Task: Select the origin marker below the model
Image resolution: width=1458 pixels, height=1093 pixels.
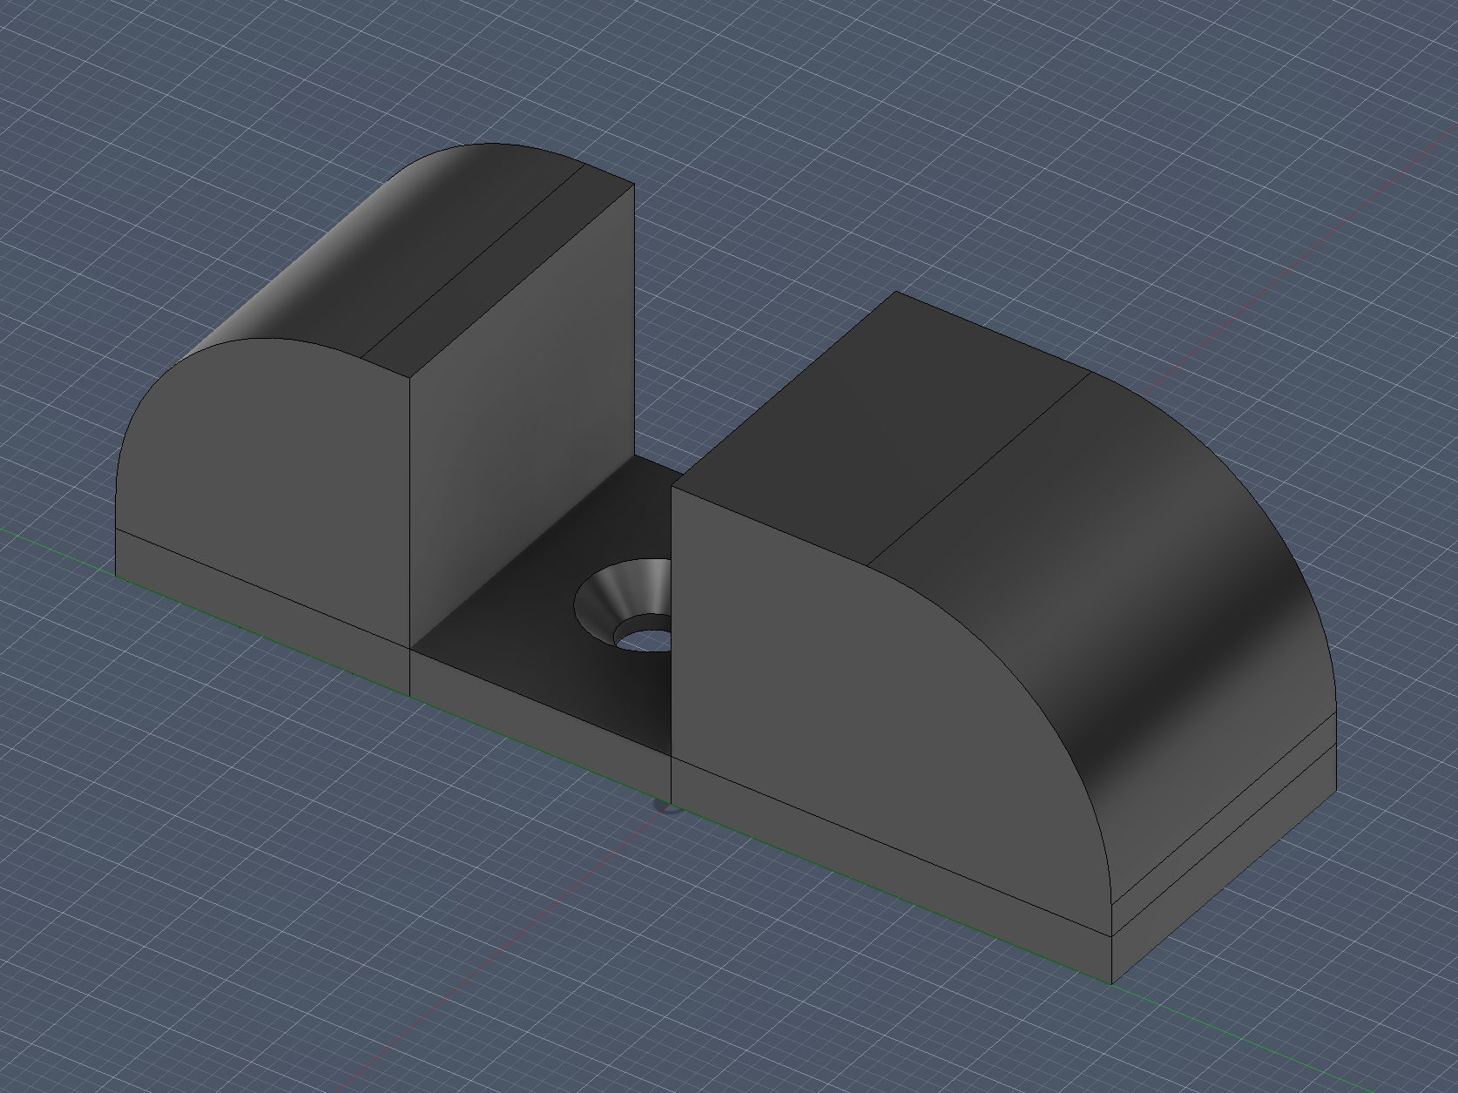Action: [670, 807]
